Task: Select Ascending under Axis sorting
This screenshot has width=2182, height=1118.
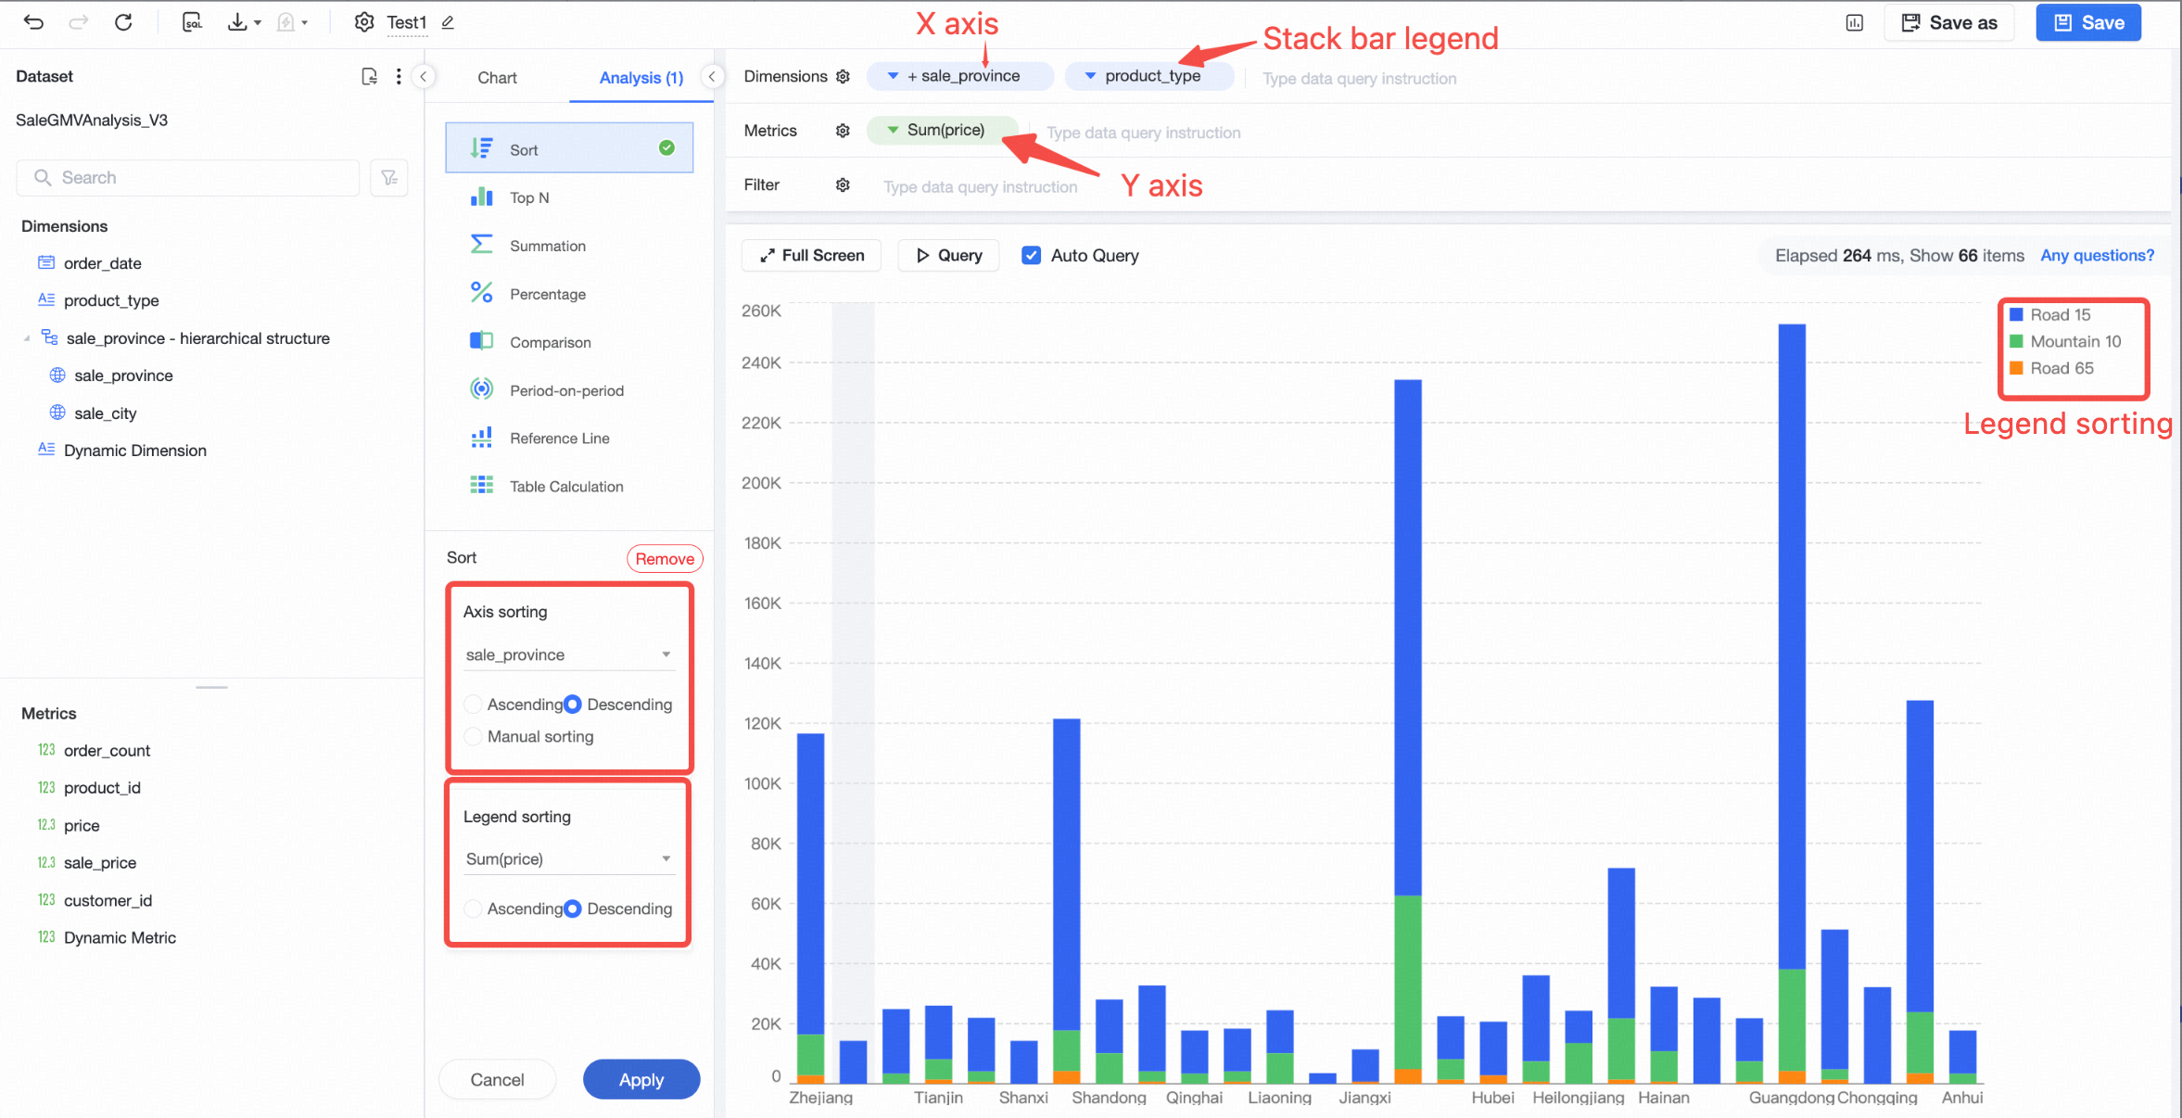Action: coord(473,705)
